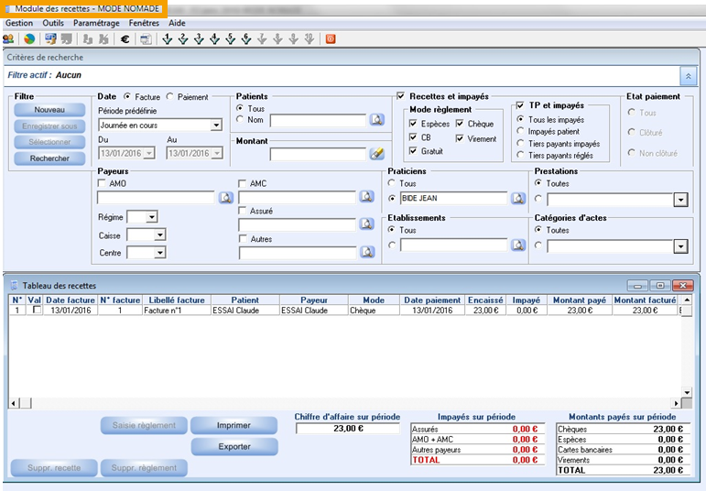
Task: Expand the Période prédéfinie dropdown
Action: [216, 125]
